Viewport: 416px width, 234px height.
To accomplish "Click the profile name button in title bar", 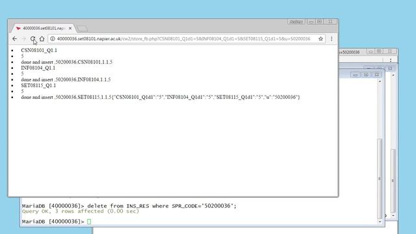I will [296, 21].
